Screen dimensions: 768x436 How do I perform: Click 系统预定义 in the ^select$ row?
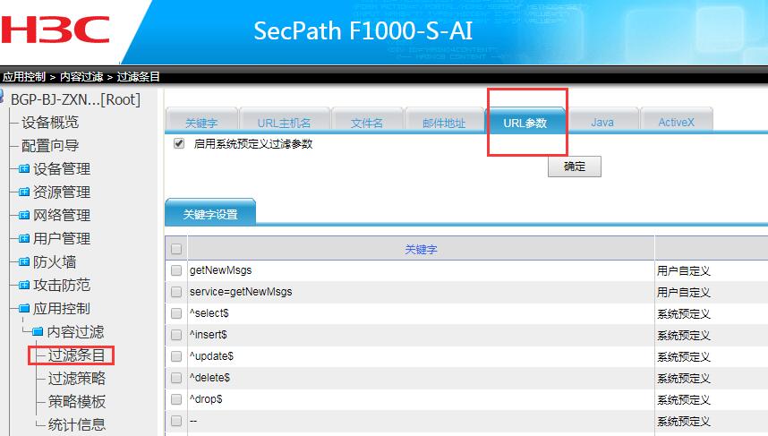coord(684,313)
